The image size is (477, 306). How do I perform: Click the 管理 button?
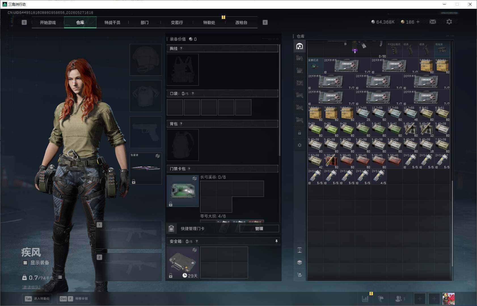click(259, 229)
